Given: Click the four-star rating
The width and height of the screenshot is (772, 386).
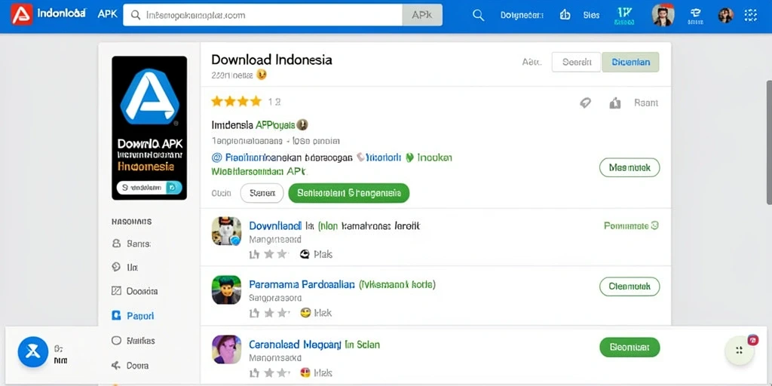Looking at the screenshot, I should point(236,102).
